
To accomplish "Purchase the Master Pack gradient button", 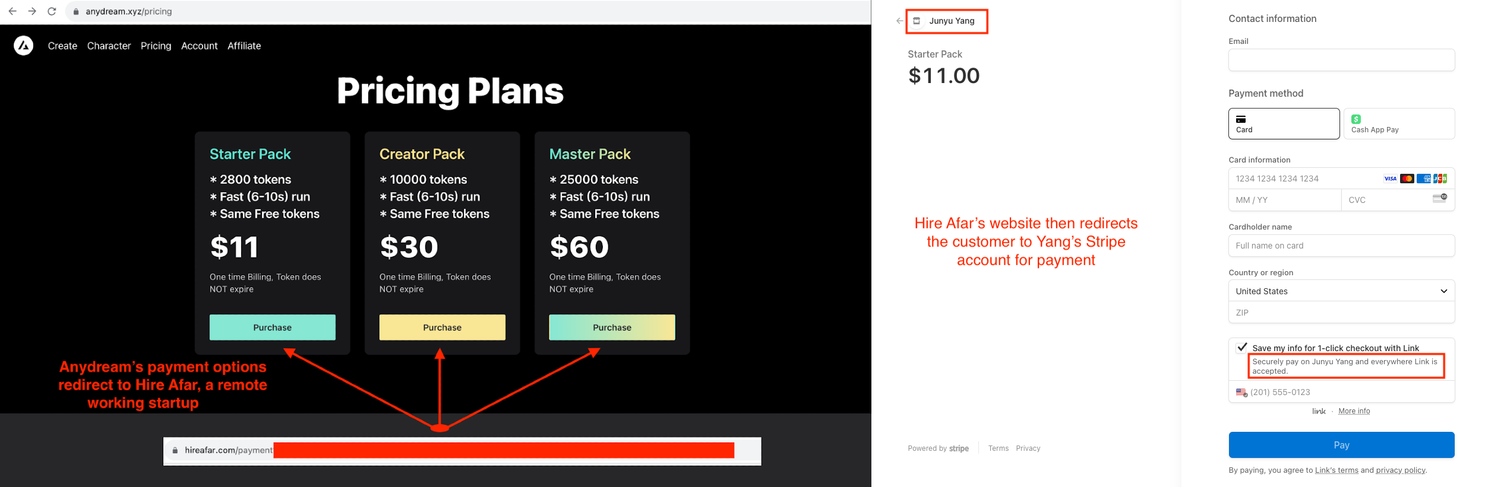I will [612, 327].
